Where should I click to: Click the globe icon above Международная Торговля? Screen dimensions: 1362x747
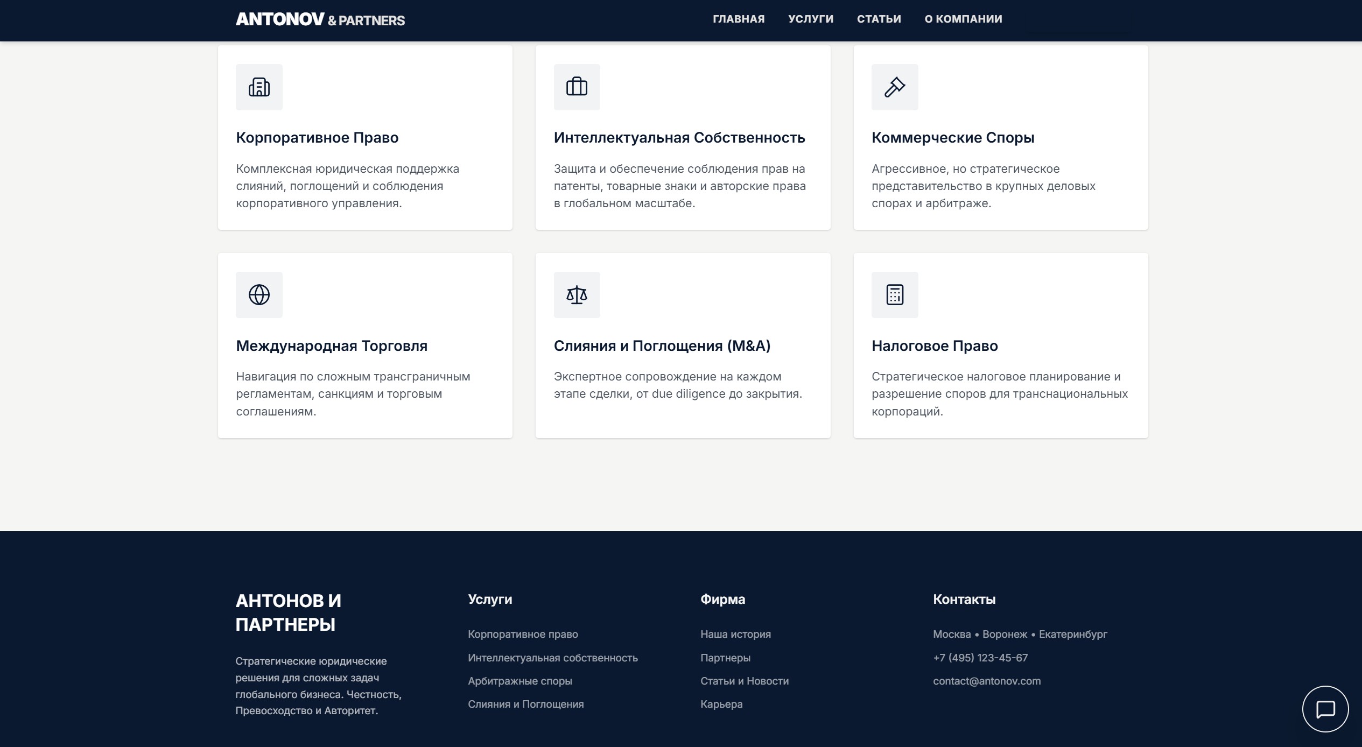coord(259,294)
